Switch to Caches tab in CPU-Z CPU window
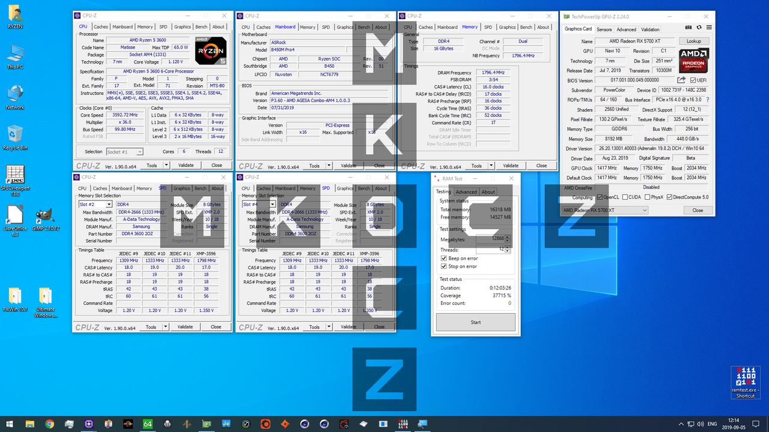Image resolution: width=769 pixels, height=432 pixels. (101, 26)
